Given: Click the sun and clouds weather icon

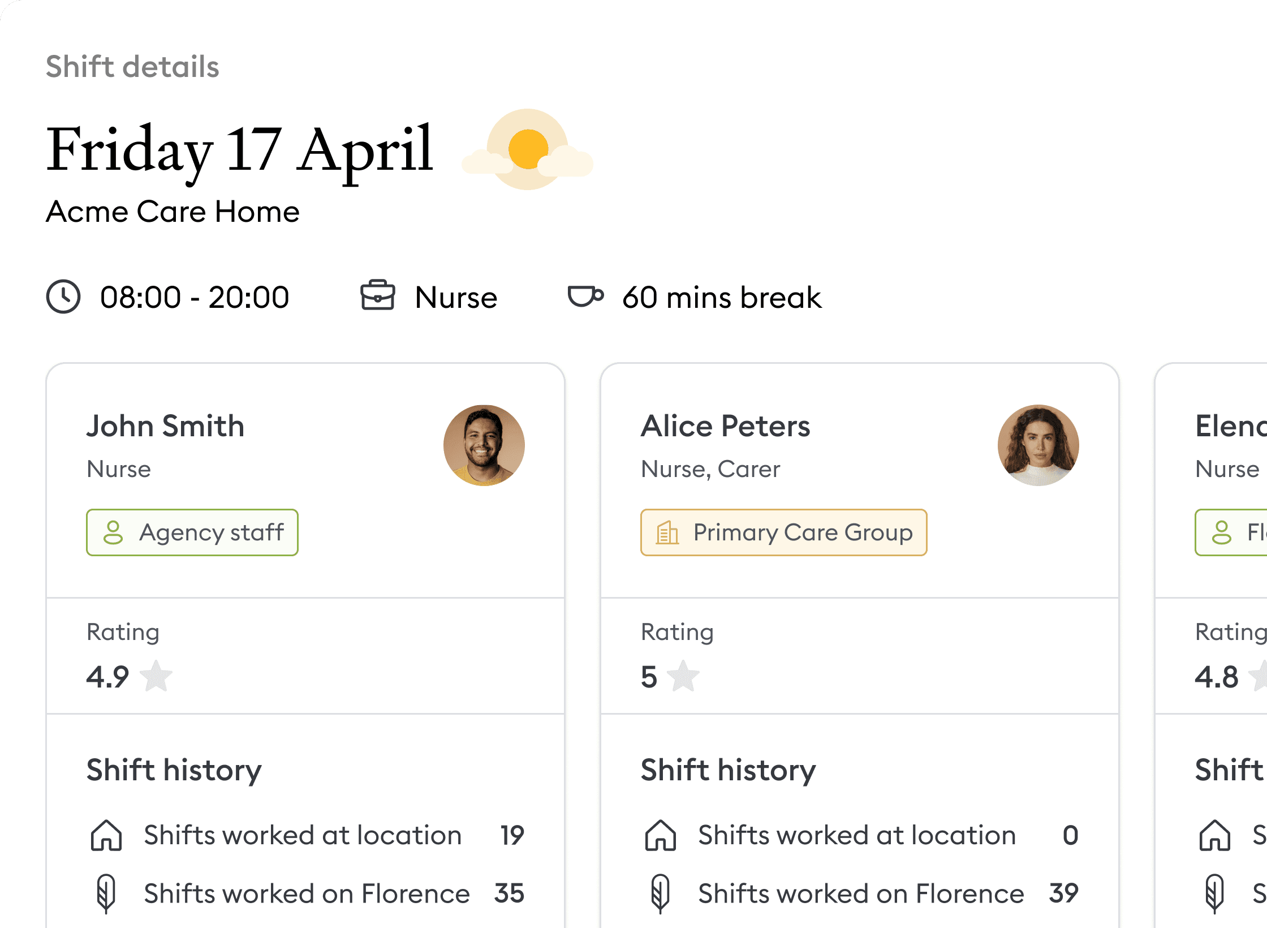Looking at the screenshot, I should pyautogui.click(x=528, y=149).
